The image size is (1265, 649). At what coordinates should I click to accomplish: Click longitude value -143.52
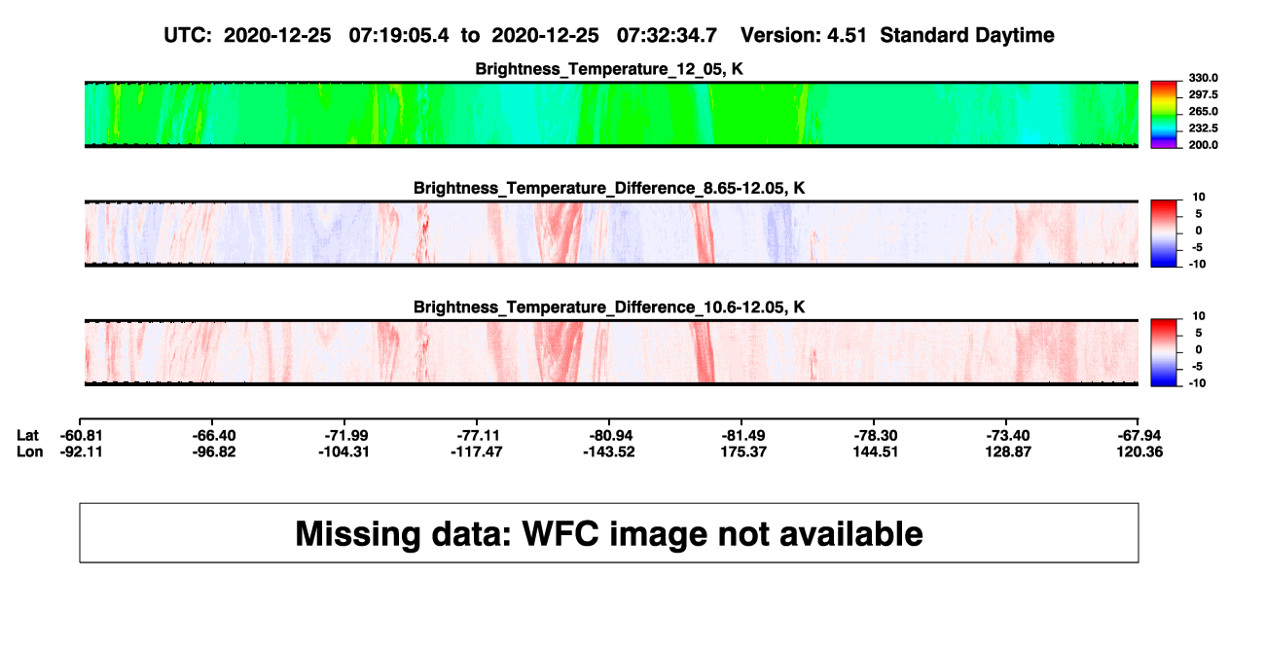(609, 451)
